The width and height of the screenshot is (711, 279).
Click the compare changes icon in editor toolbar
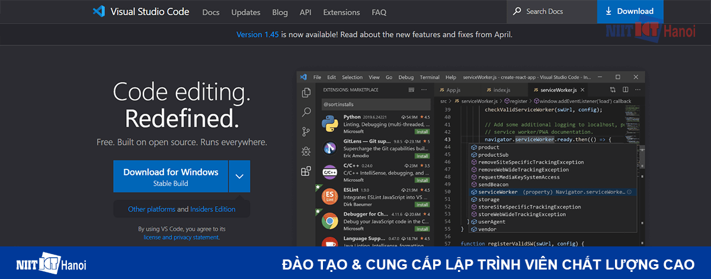pos(613,90)
